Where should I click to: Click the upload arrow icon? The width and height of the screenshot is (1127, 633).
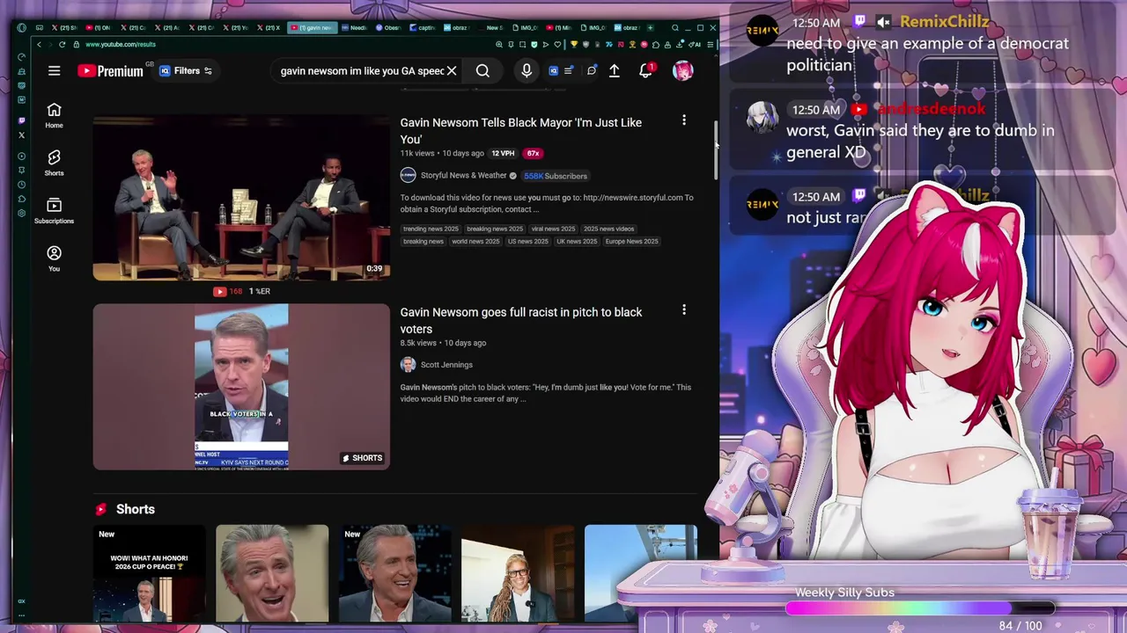pyautogui.click(x=615, y=71)
